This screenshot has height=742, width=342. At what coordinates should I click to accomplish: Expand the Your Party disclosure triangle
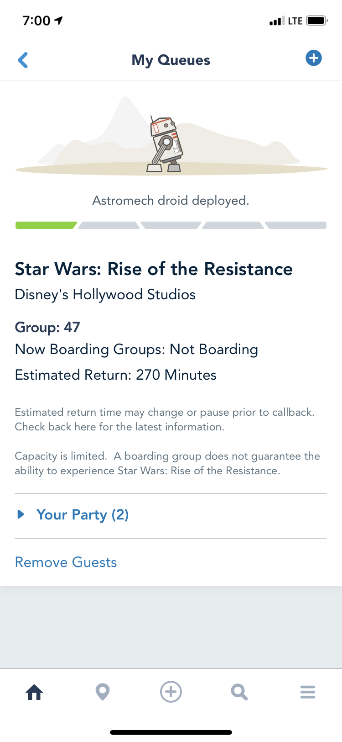21,514
